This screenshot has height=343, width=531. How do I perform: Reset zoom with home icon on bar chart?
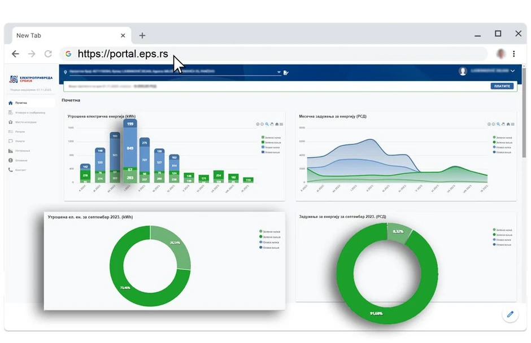click(x=277, y=124)
